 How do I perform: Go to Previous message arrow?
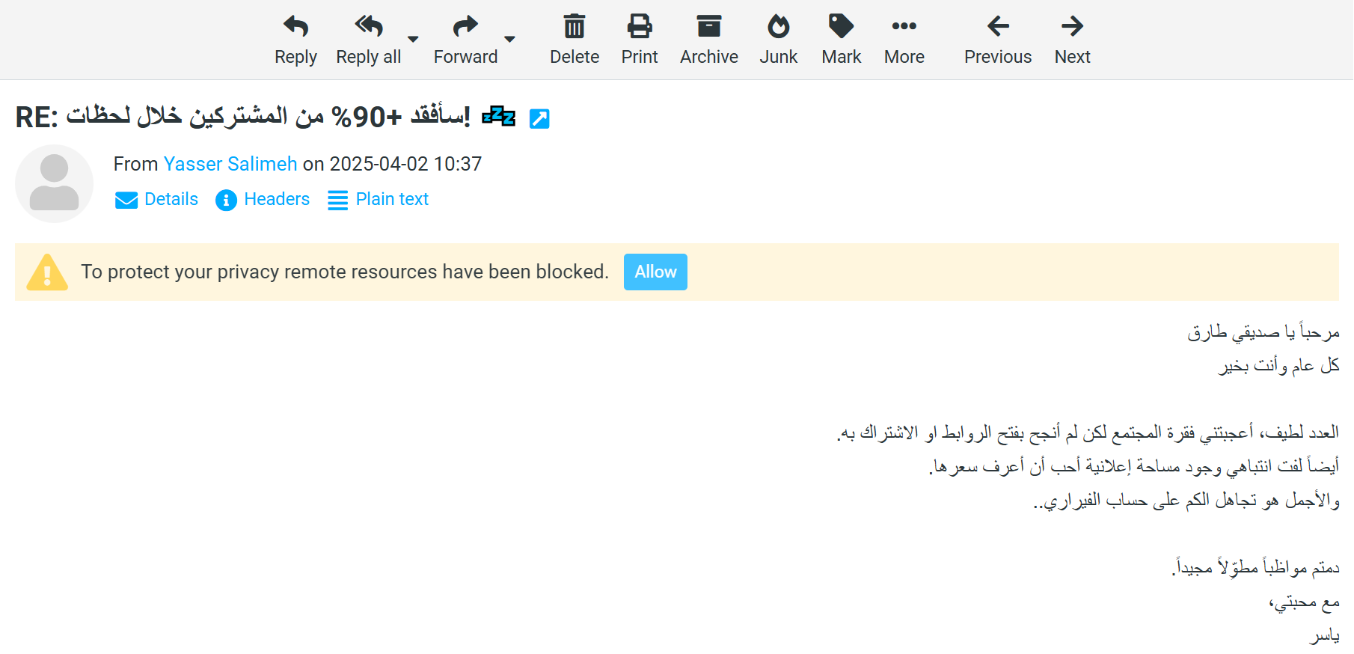click(x=998, y=26)
